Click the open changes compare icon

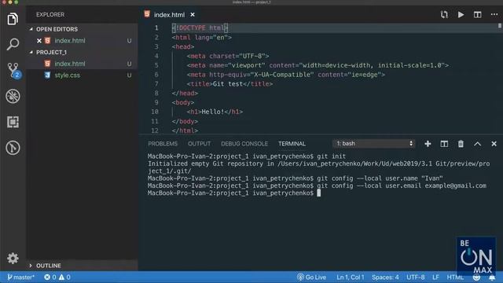(444, 14)
